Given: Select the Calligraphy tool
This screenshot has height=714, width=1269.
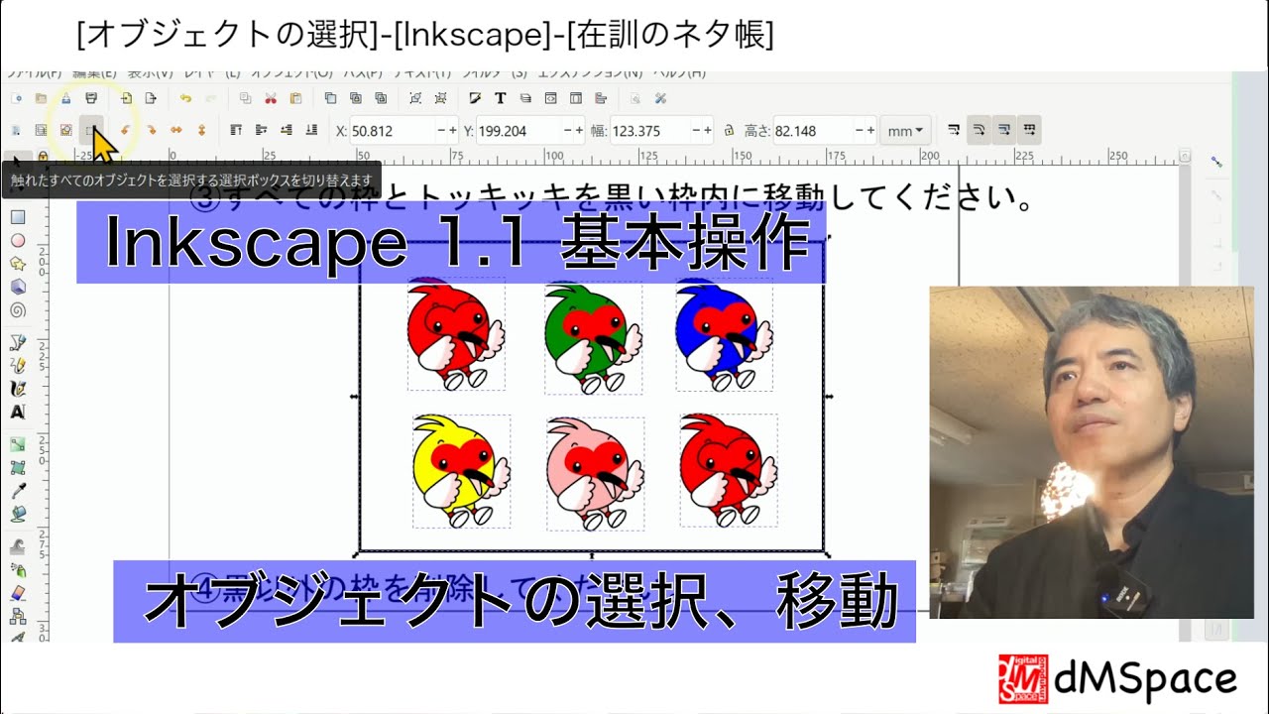Looking at the screenshot, I should [17, 389].
